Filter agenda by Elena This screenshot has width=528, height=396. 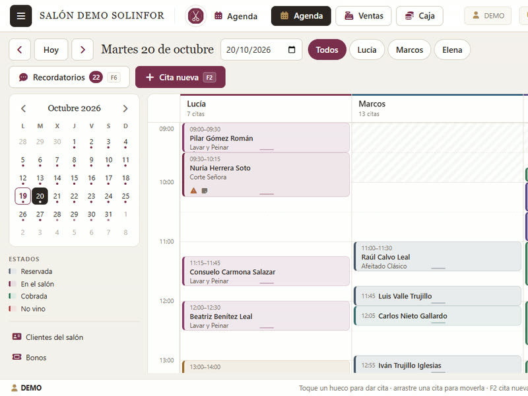(x=452, y=50)
